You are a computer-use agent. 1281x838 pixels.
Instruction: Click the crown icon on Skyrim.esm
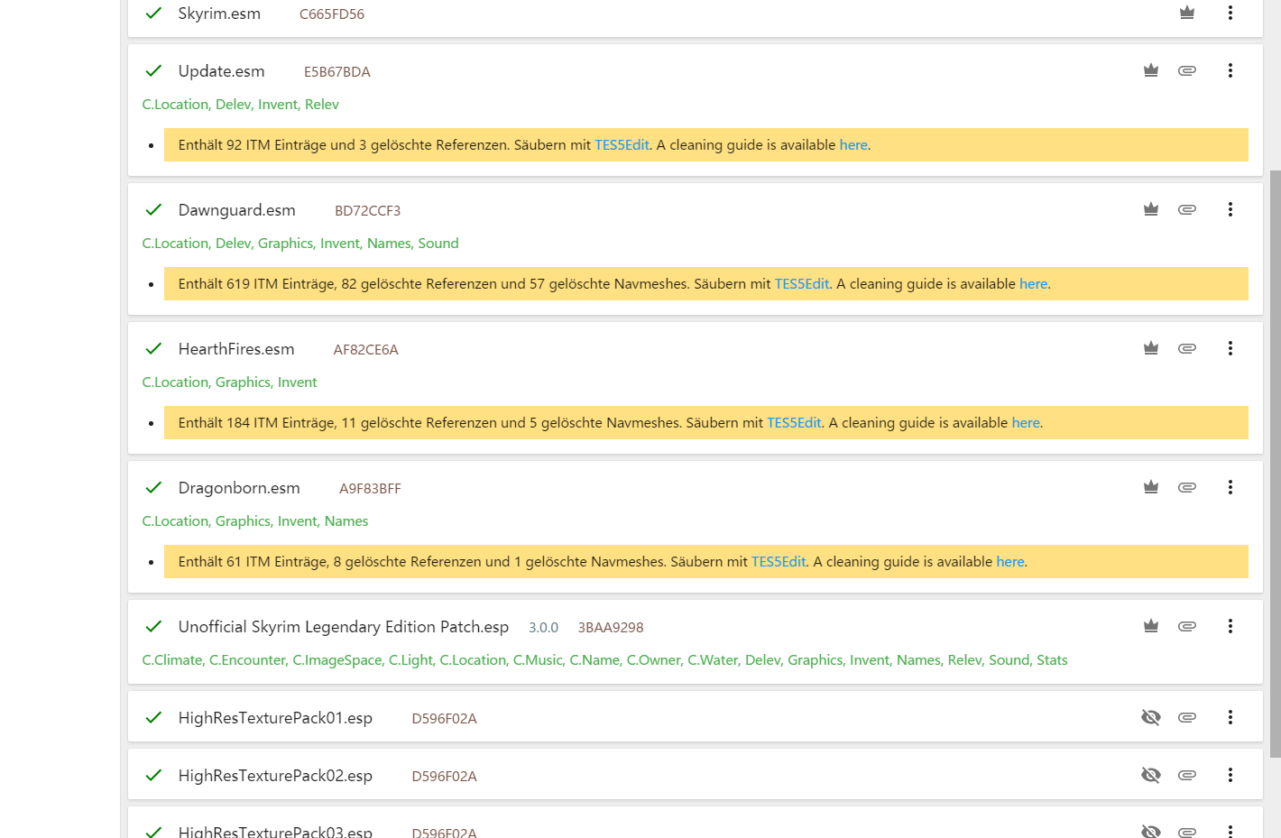1187,13
